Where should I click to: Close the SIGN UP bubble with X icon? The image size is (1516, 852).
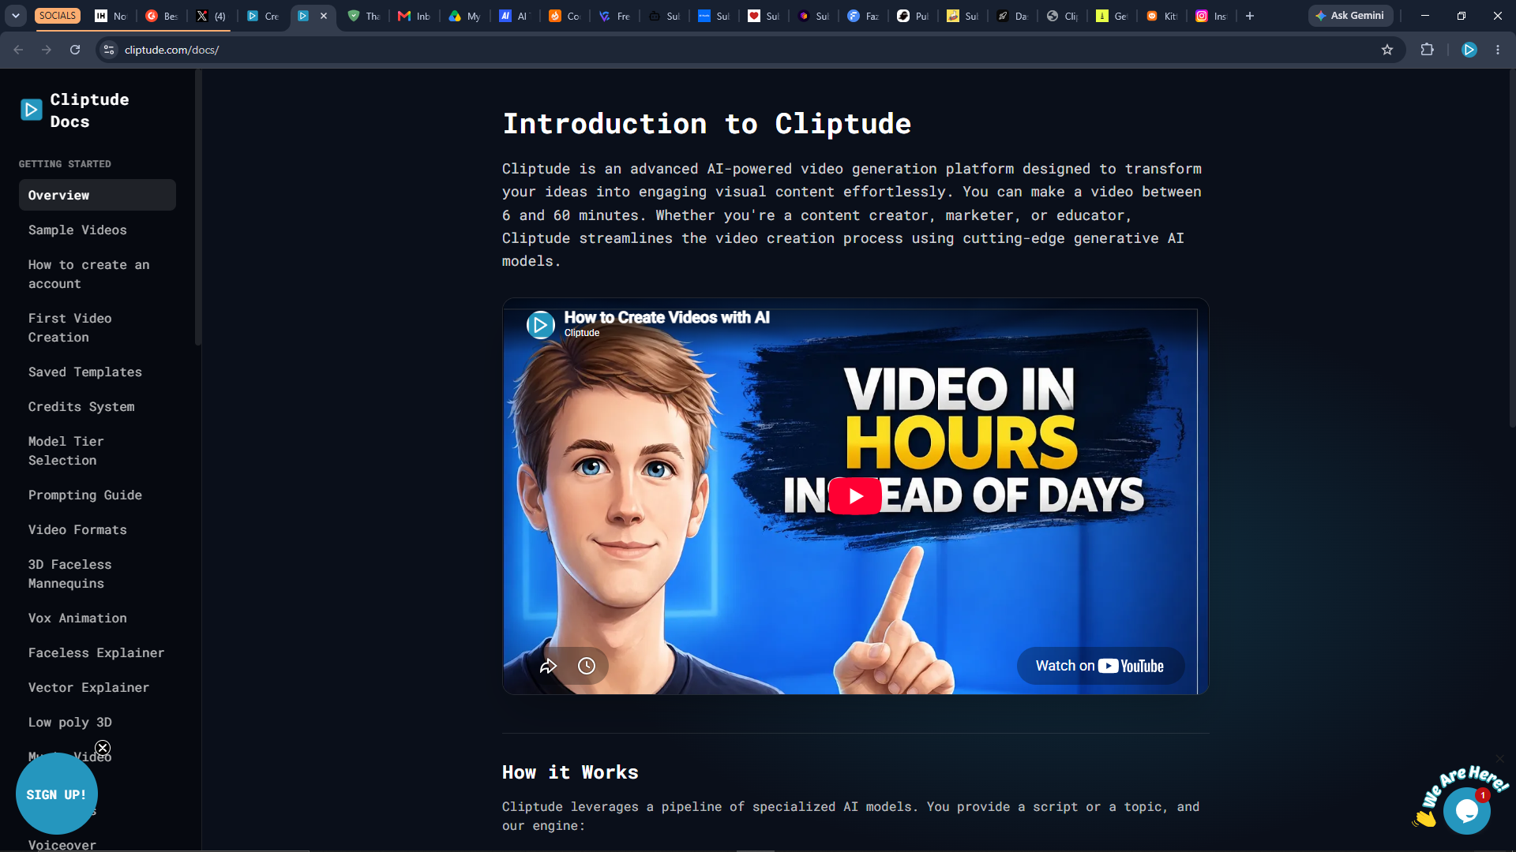[103, 748]
